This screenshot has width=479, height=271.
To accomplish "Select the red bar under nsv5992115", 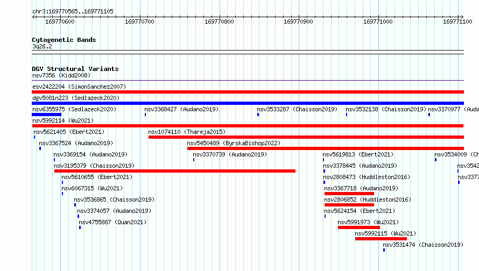I will pyautogui.click(x=381, y=239).
